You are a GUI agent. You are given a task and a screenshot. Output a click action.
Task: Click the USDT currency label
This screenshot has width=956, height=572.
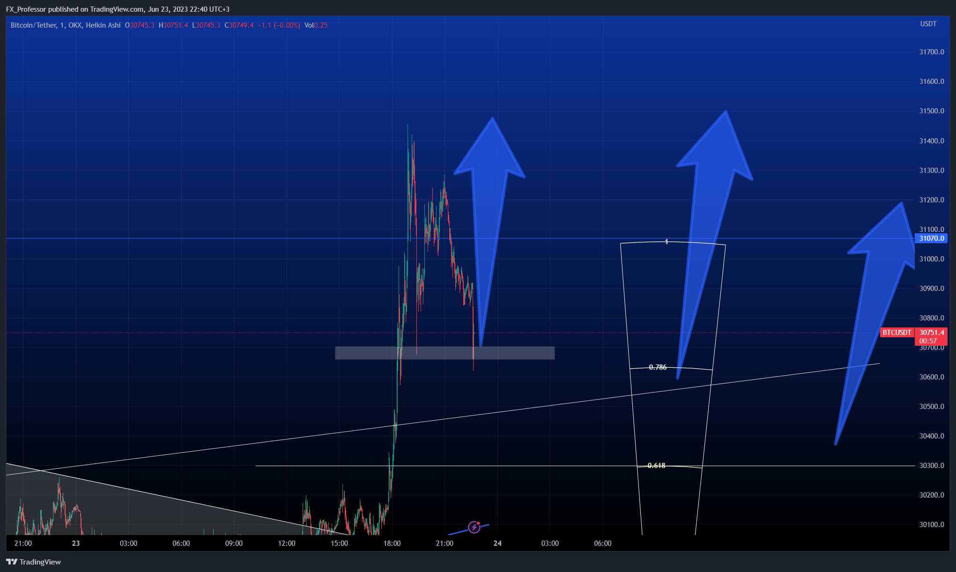tap(928, 24)
